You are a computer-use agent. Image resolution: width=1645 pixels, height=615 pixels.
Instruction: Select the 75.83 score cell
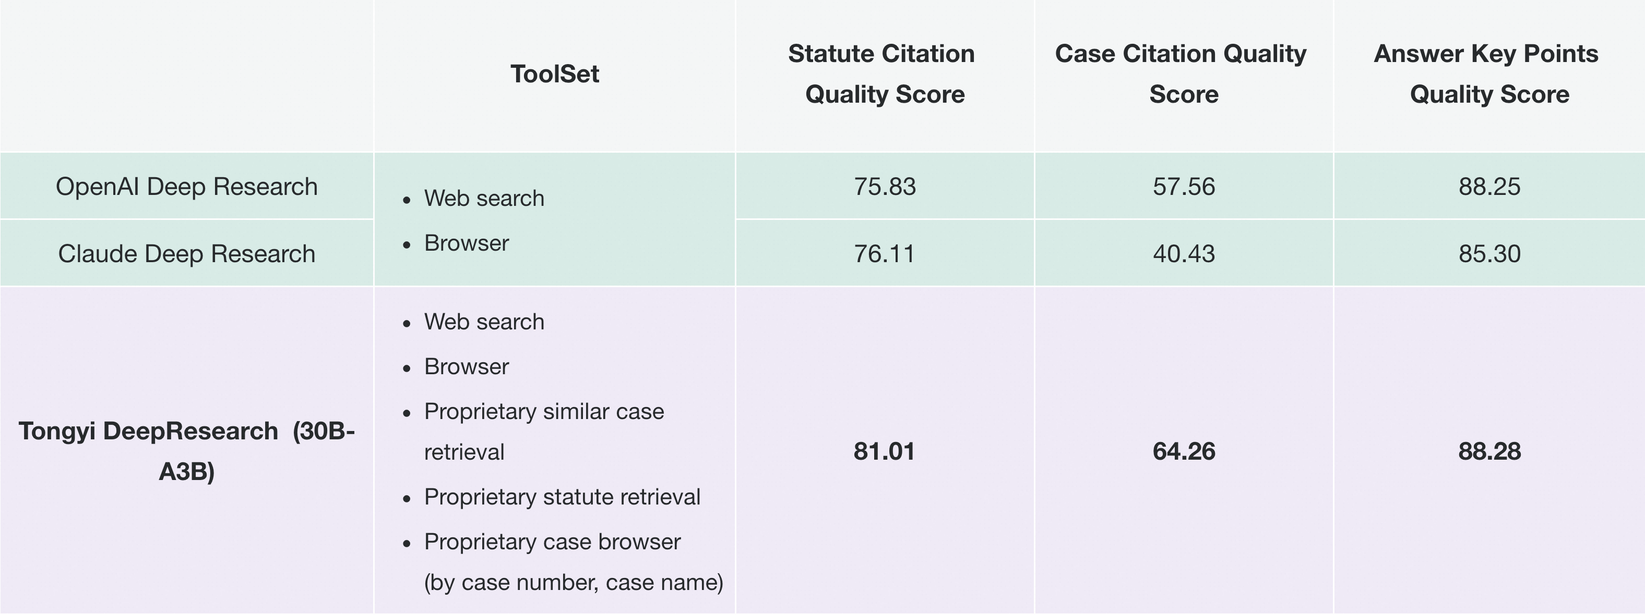click(885, 186)
